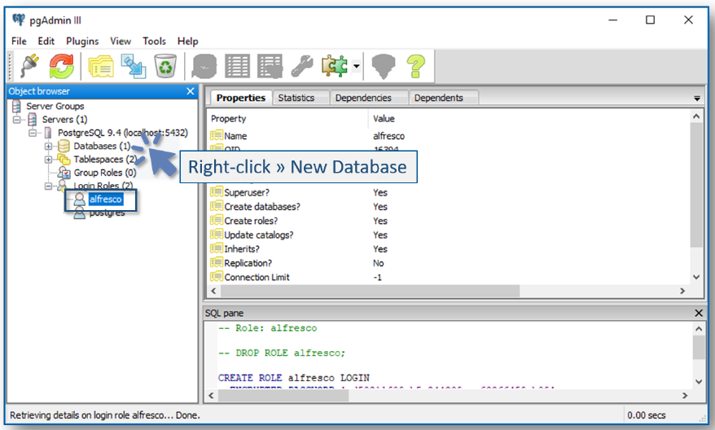
Task: Click the Drop object trash icon
Action: pyautogui.click(x=164, y=65)
